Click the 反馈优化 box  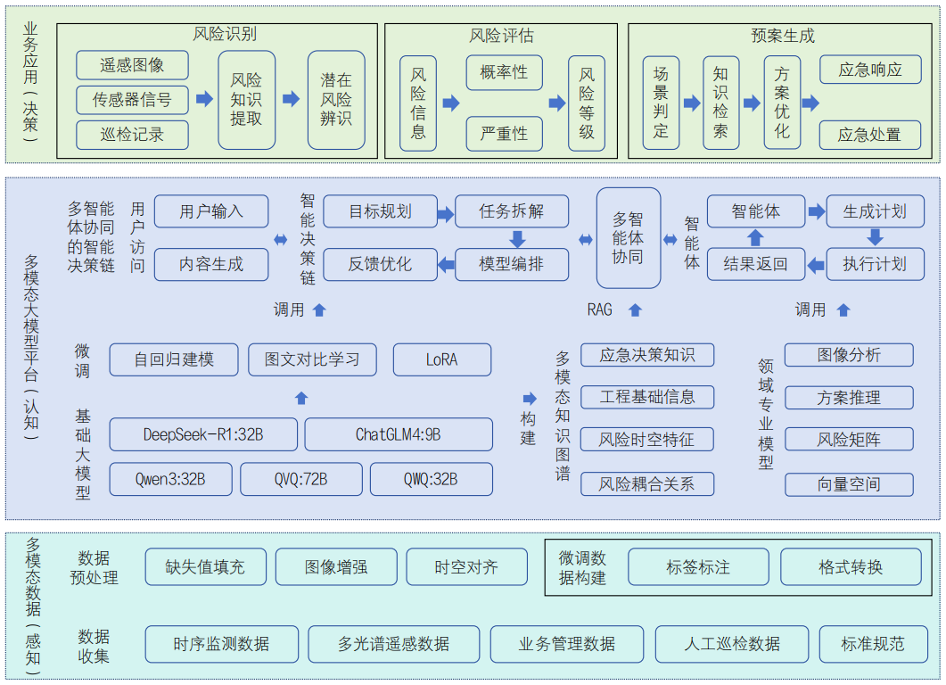pos(380,264)
